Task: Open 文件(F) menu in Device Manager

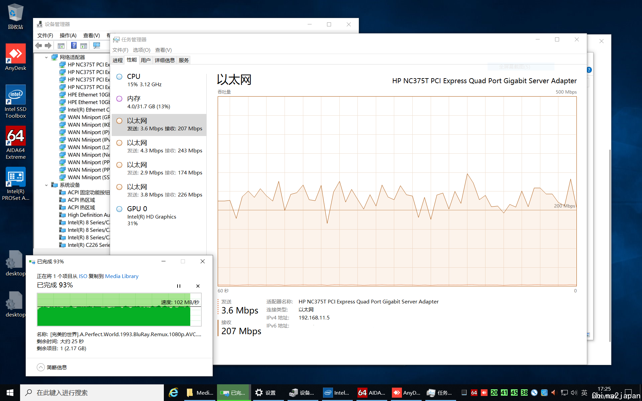Action: (45, 35)
